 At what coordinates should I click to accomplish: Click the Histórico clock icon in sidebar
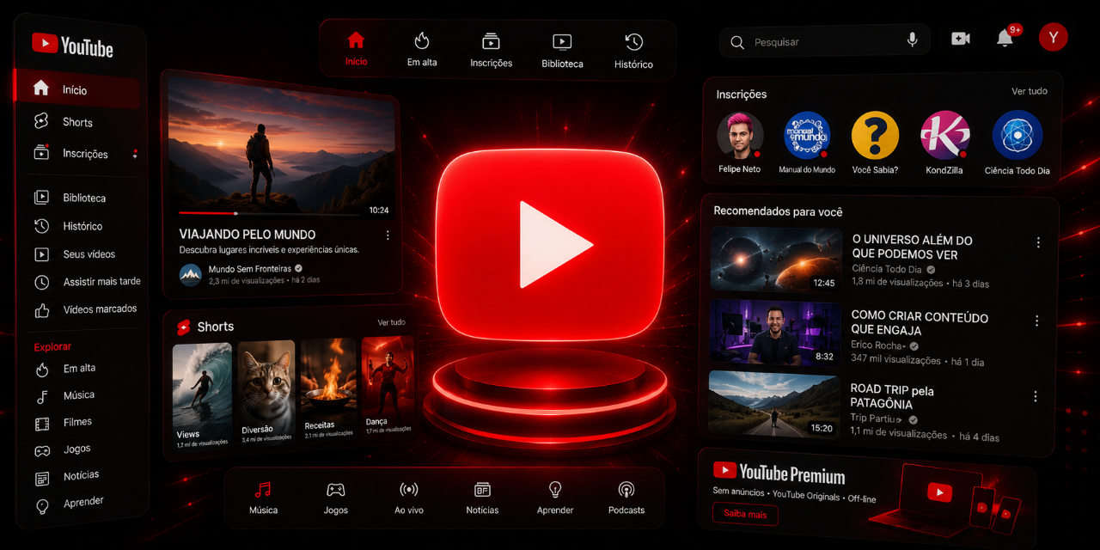[x=41, y=226]
